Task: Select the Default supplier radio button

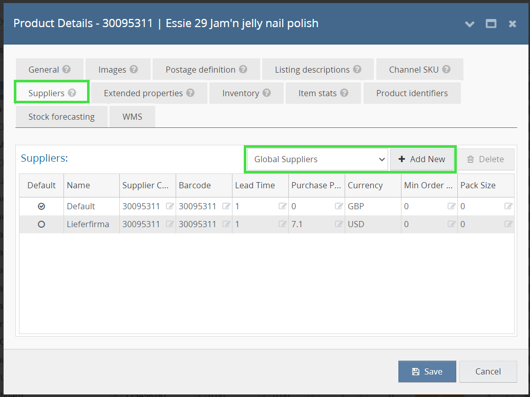Action: 41,206
